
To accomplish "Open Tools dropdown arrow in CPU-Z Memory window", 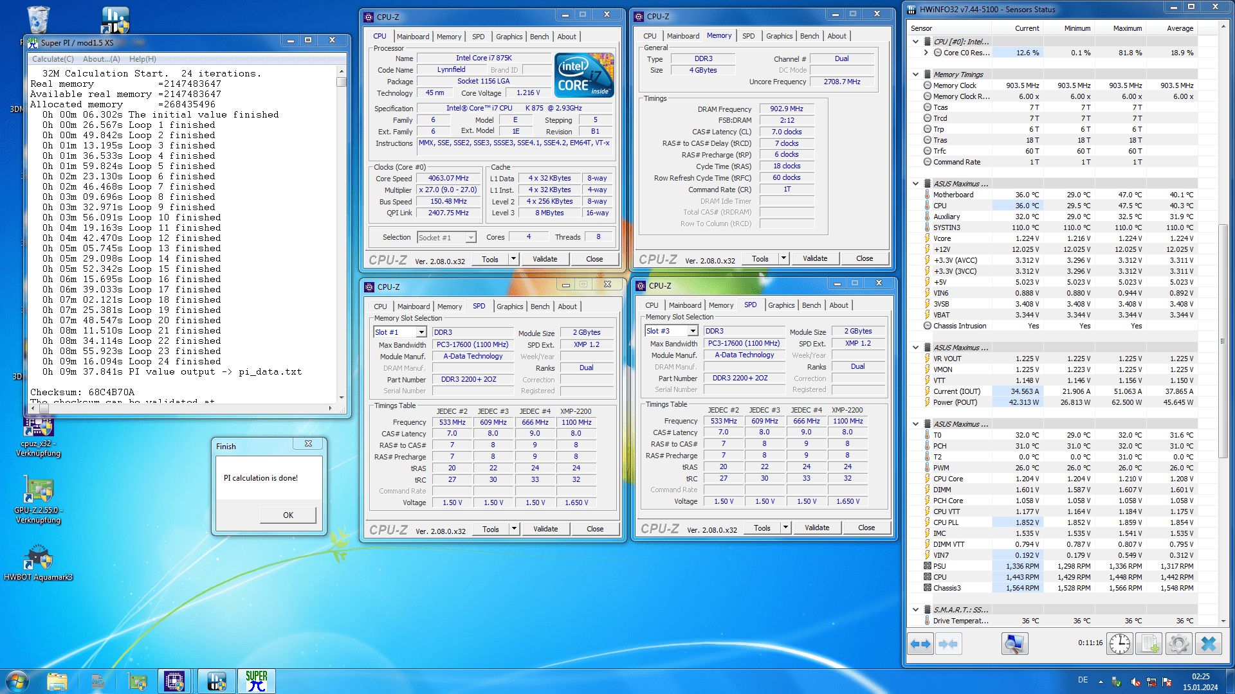I will click(783, 258).
